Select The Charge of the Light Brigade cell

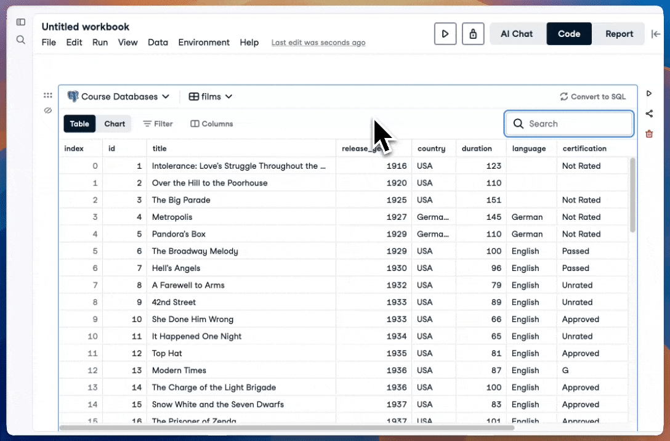241,387
